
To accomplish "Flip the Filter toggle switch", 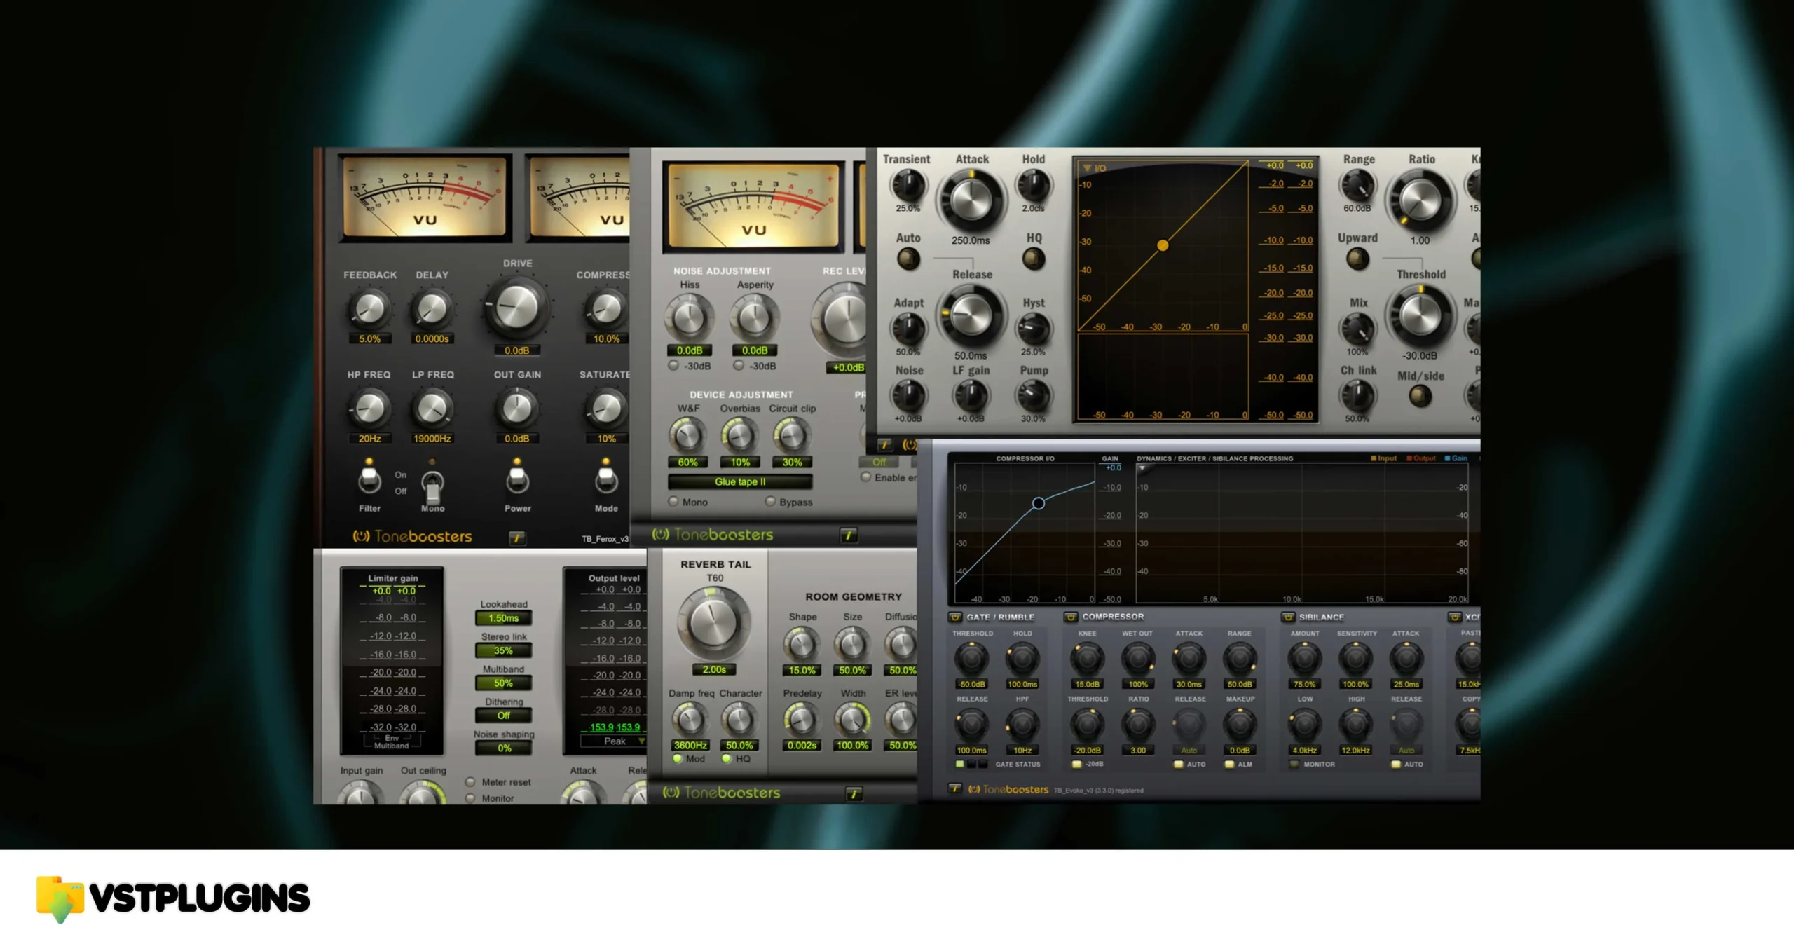I will 369,479.
